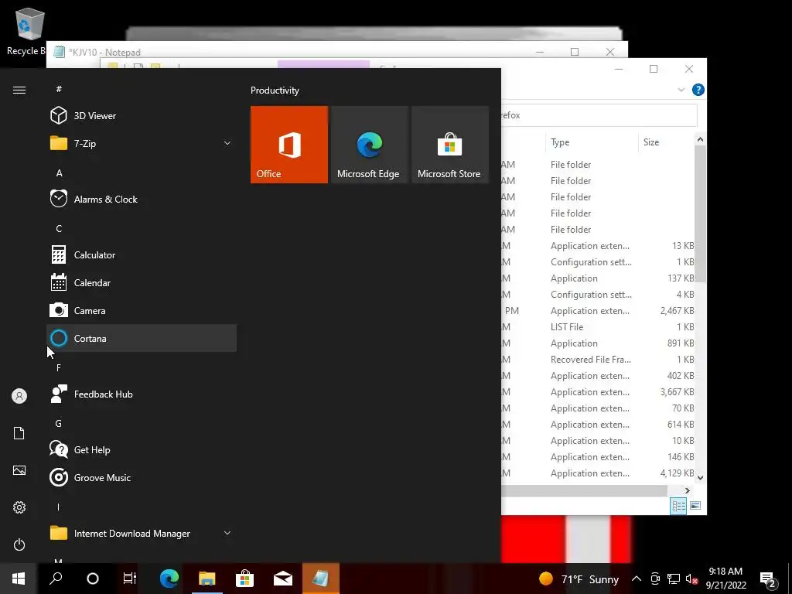Click the letter G group header
The width and height of the screenshot is (792, 594).
point(59,423)
